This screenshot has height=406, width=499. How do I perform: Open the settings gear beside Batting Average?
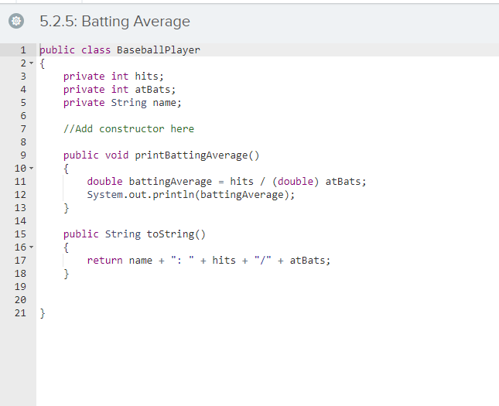[16, 22]
